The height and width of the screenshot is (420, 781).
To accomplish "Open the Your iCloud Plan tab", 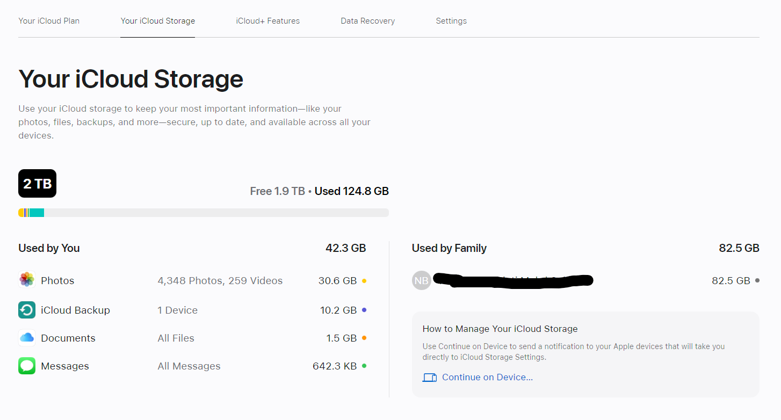I will pyautogui.click(x=49, y=21).
